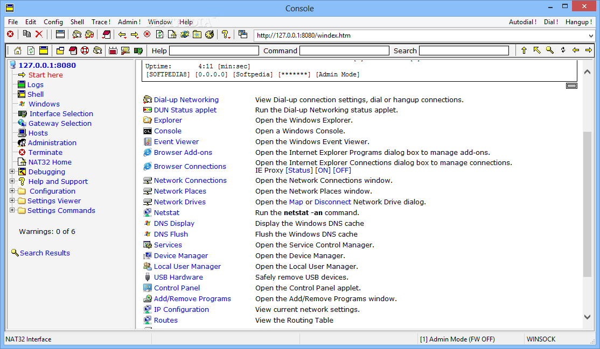Expand the Settings Commands tree node
The image size is (600, 349).
(x=12, y=210)
